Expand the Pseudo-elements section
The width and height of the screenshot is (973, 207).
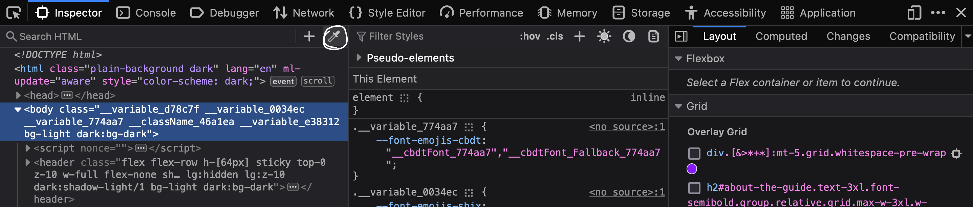359,58
